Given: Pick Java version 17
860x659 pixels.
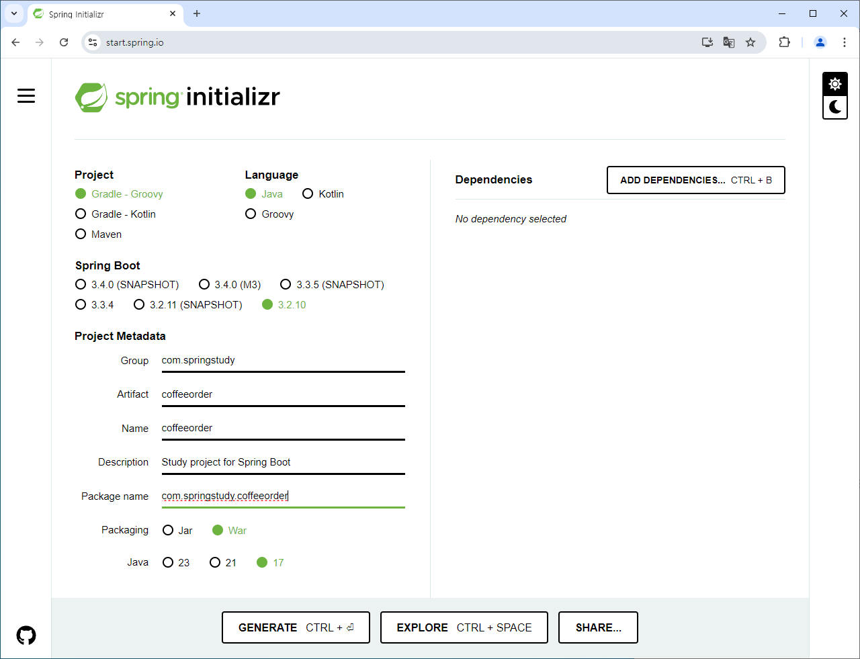Looking at the screenshot, I should pyautogui.click(x=270, y=562).
